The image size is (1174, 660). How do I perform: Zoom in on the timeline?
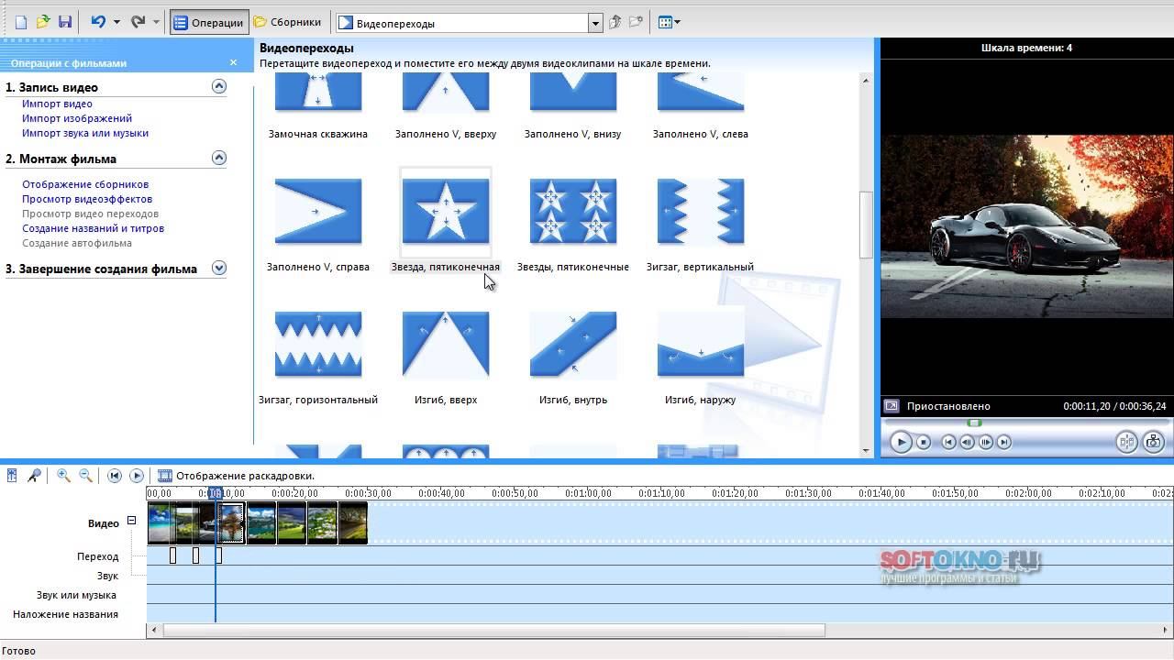pyautogui.click(x=63, y=476)
